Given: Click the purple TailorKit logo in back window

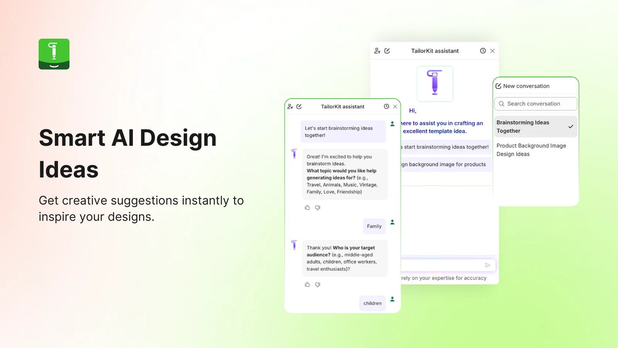Looking at the screenshot, I should pyautogui.click(x=435, y=84).
